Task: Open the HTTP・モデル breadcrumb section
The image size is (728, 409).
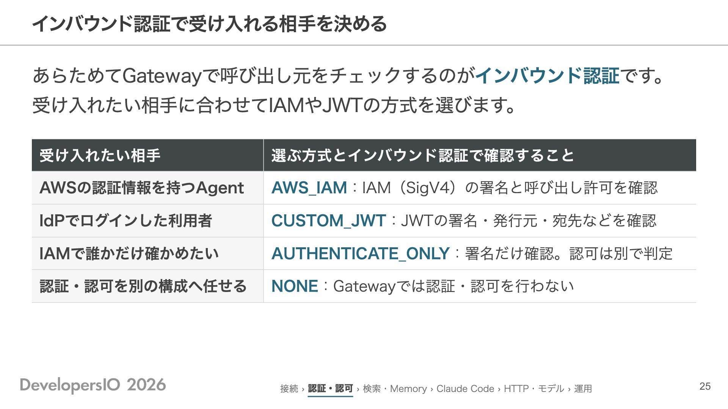Action: 534,389
